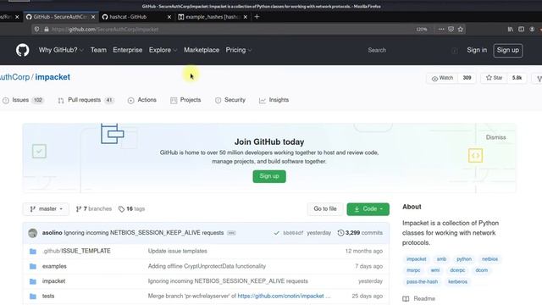542x305 pixels.
Task: Open a new tab with plus button
Action: click(257, 17)
